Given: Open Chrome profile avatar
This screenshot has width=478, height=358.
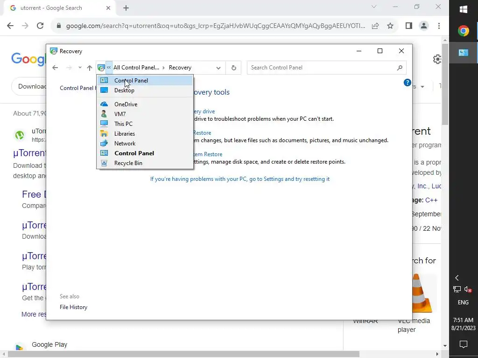Looking at the screenshot, I should pos(424,26).
